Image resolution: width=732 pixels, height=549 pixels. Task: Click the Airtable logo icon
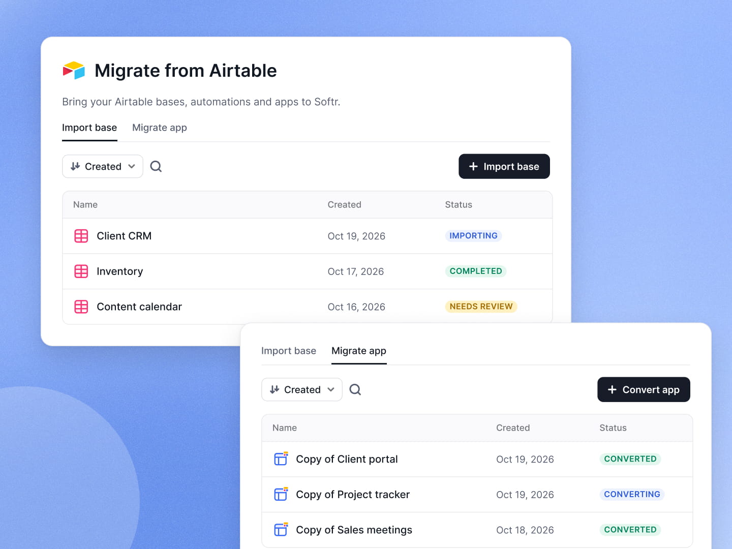tap(74, 71)
